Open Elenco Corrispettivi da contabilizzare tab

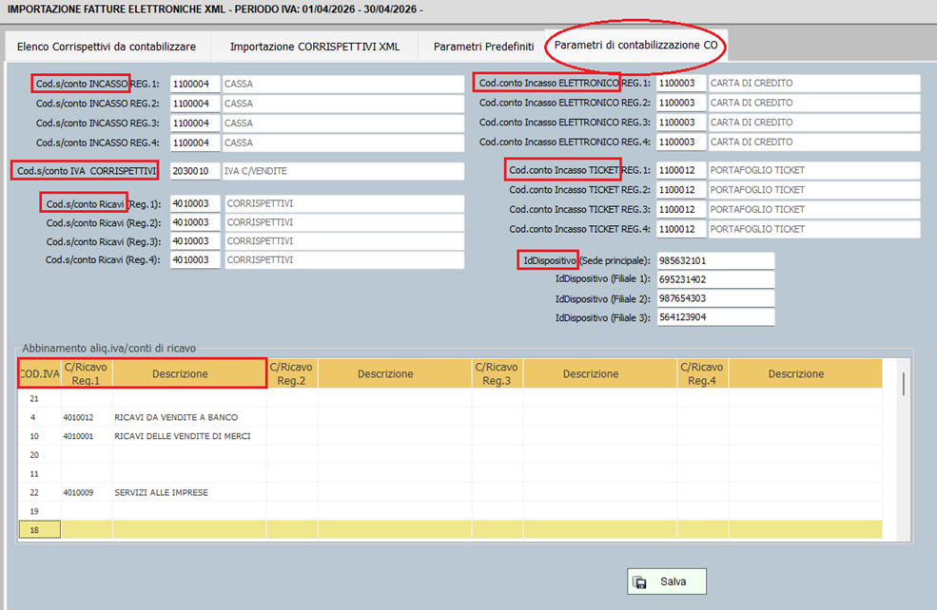107,46
